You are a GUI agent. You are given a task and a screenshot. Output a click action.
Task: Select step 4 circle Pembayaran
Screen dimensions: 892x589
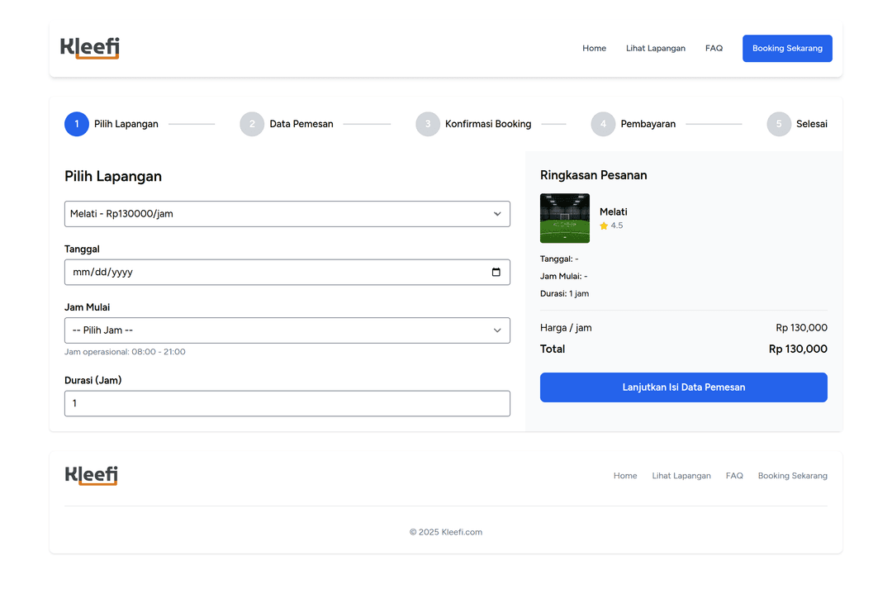603,124
